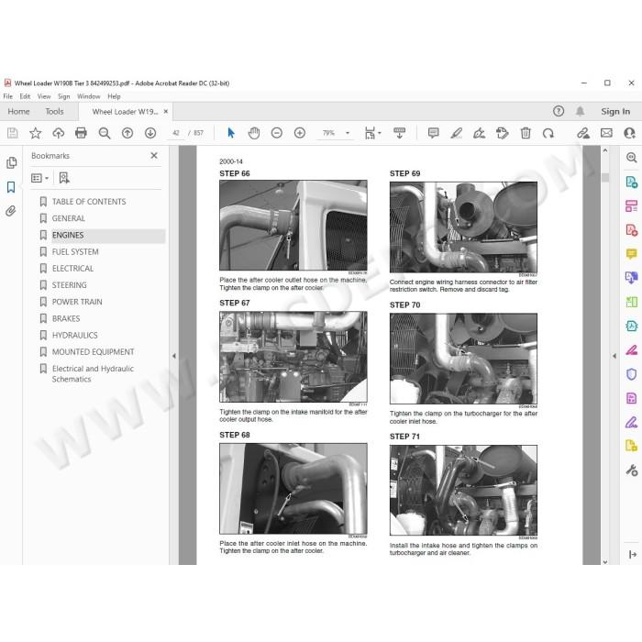Open the bookmarks options dropdown menu
This screenshot has width=642, height=642.
pos(40,178)
